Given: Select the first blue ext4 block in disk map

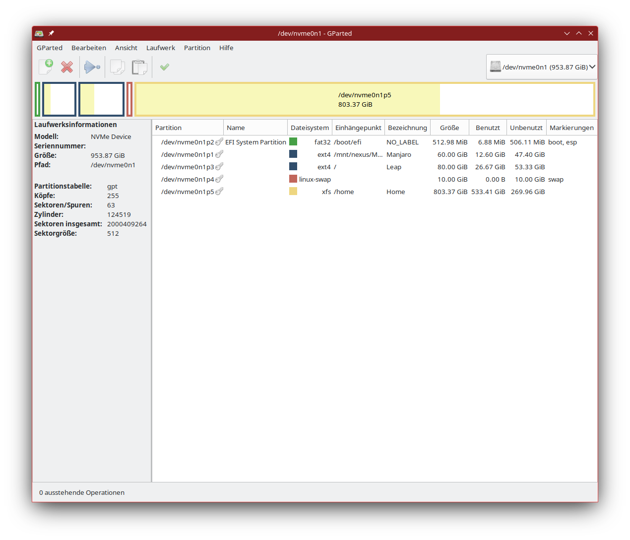Looking at the screenshot, I should [59, 99].
